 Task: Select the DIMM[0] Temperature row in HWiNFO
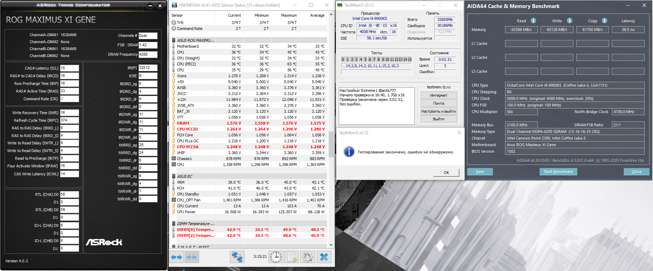point(248,230)
